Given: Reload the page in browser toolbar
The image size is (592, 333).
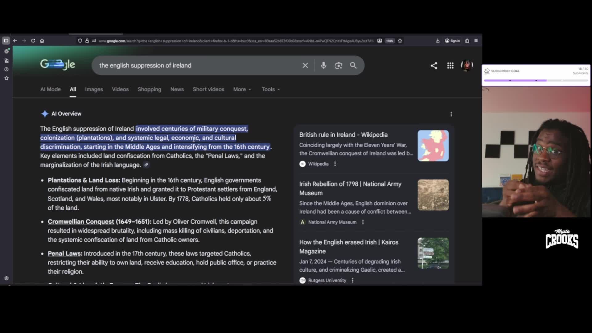Looking at the screenshot, I should (33, 41).
